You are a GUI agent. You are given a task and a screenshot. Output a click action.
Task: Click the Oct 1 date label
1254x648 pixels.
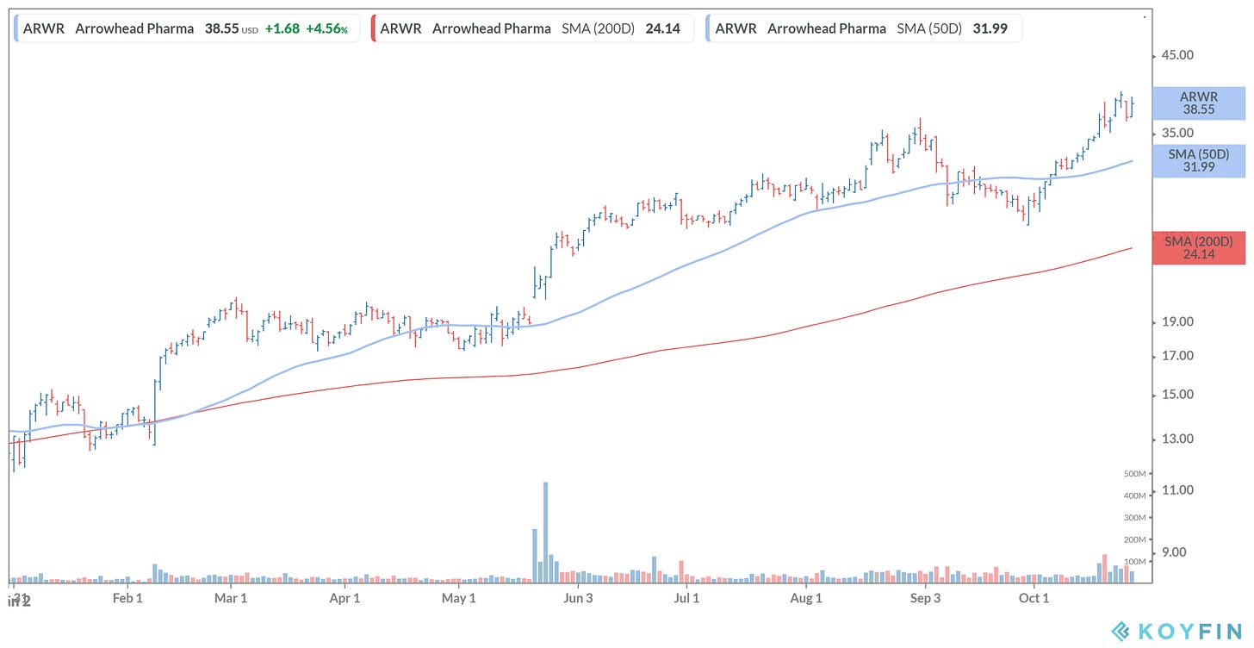1034,598
